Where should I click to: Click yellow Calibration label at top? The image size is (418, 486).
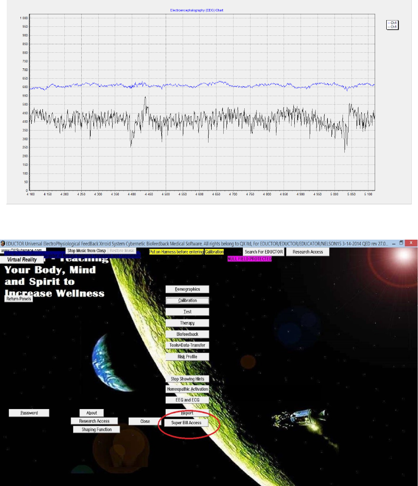point(214,252)
